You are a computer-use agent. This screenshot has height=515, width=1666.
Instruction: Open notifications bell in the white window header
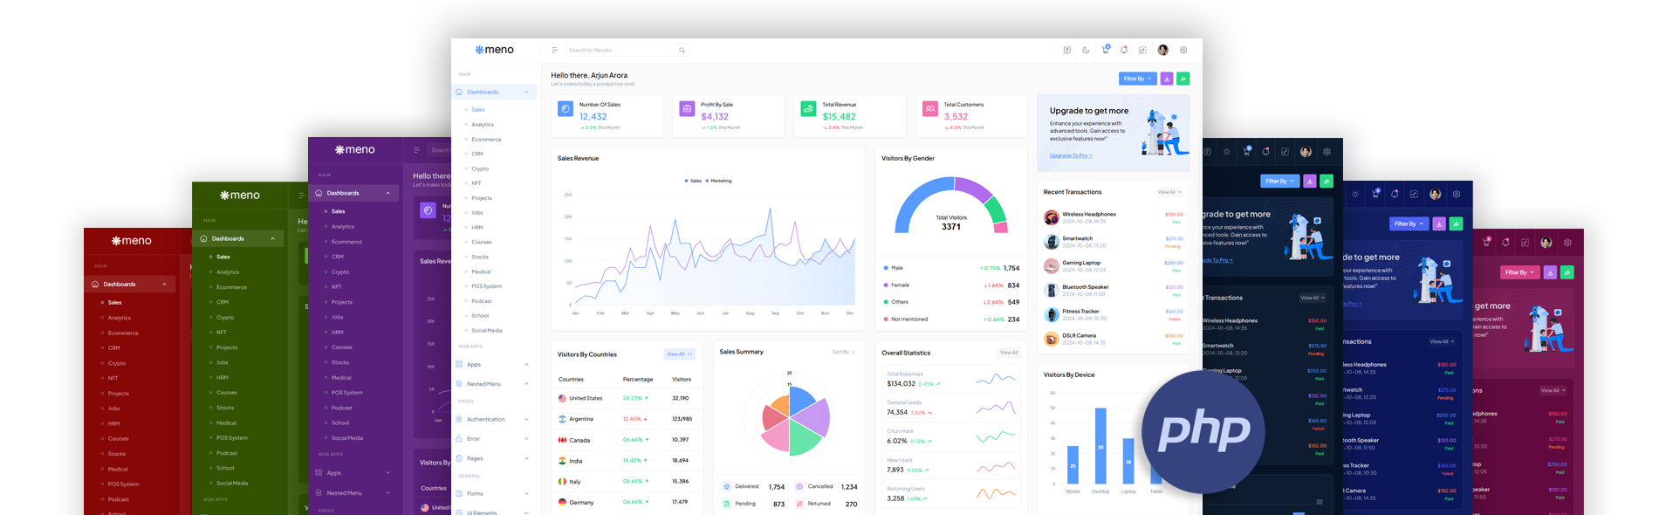tap(1124, 50)
